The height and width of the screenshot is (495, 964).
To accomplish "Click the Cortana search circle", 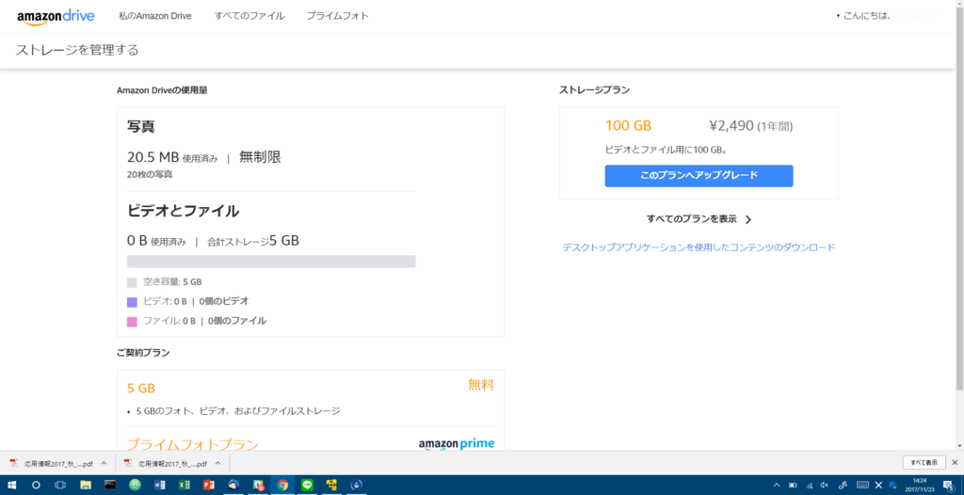I will (36, 485).
